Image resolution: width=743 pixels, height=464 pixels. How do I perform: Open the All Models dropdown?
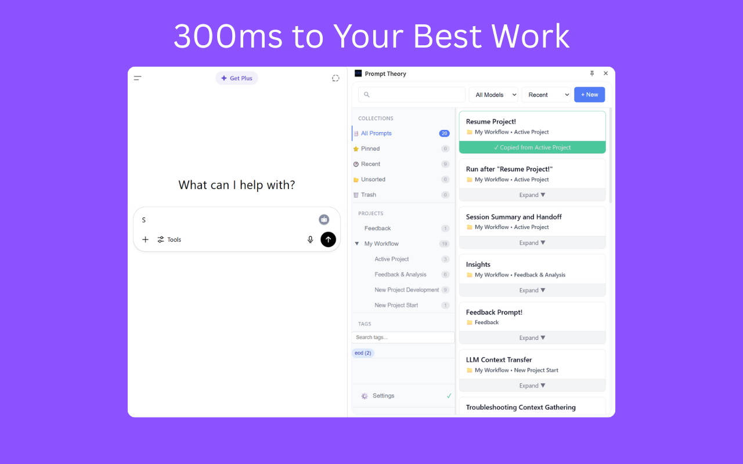(x=493, y=94)
